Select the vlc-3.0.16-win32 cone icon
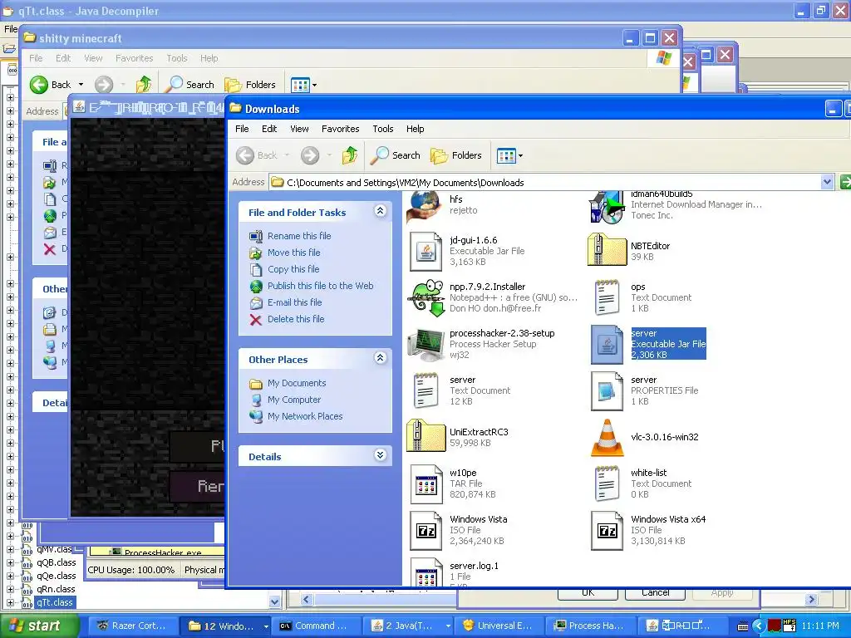Viewport: 851px width, 638px height. point(606,437)
